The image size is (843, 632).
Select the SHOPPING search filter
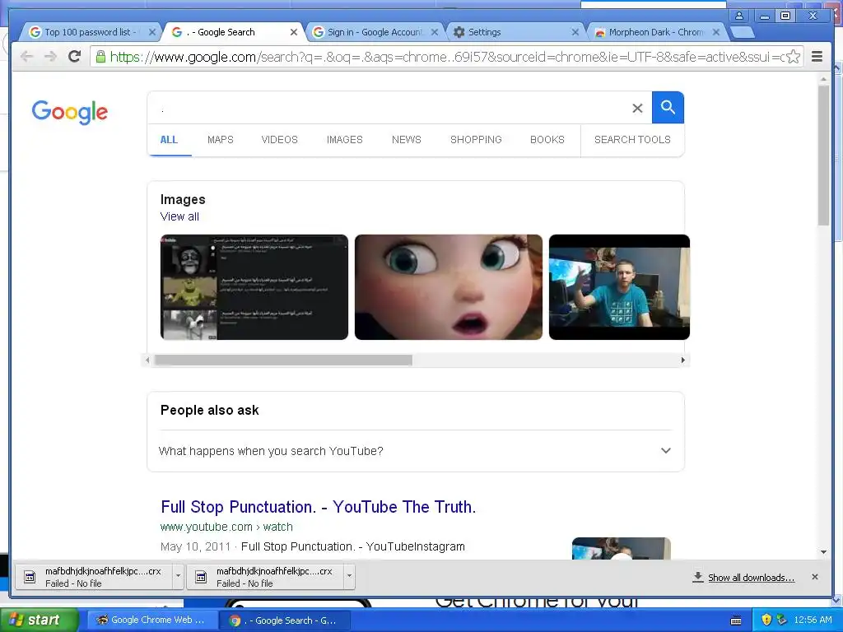coord(476,140)
